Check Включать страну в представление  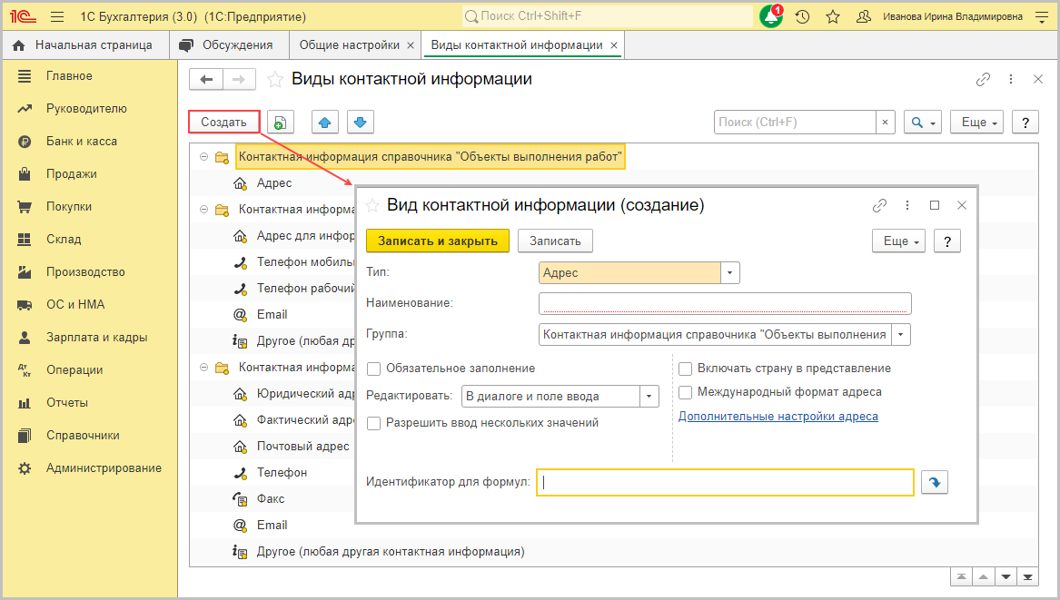(x=685, y=369)
